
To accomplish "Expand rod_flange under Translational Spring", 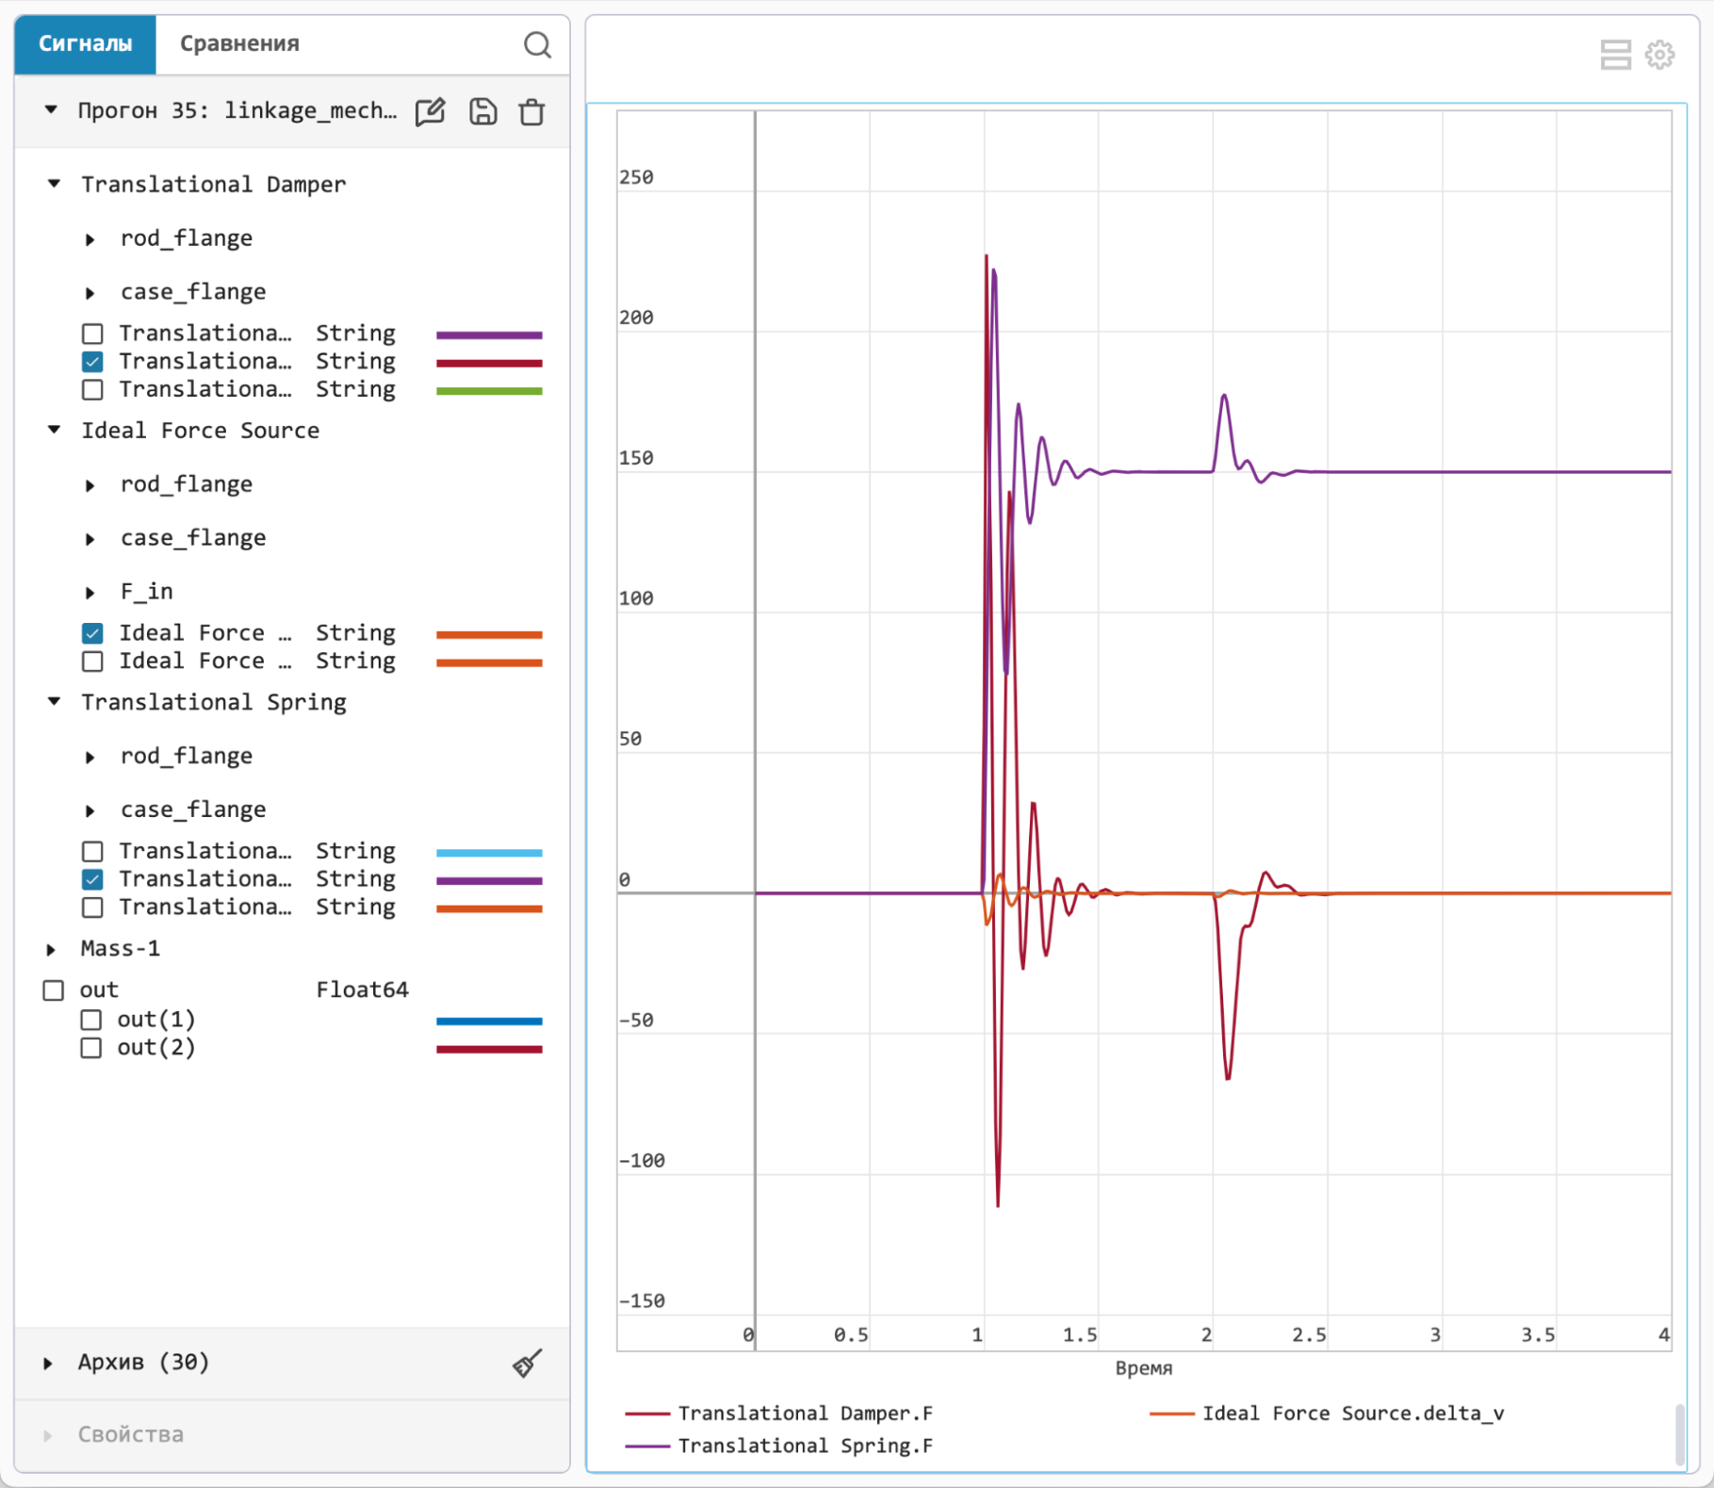I will click(90, 757).
